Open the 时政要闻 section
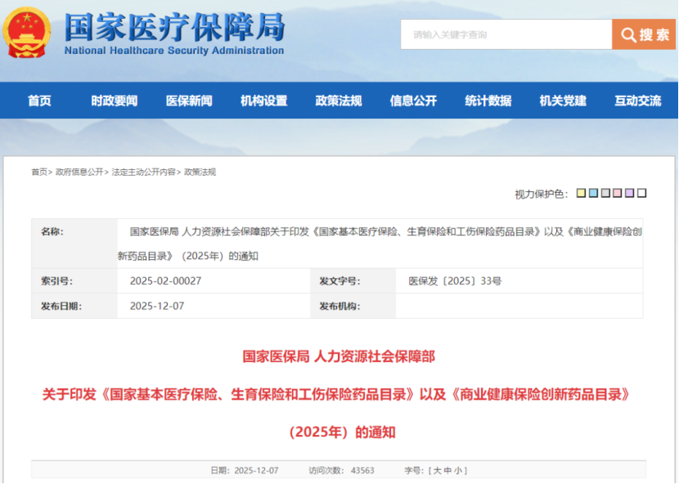Image resolution: width=679 pixels, height=484 pixels. (113, 101)
